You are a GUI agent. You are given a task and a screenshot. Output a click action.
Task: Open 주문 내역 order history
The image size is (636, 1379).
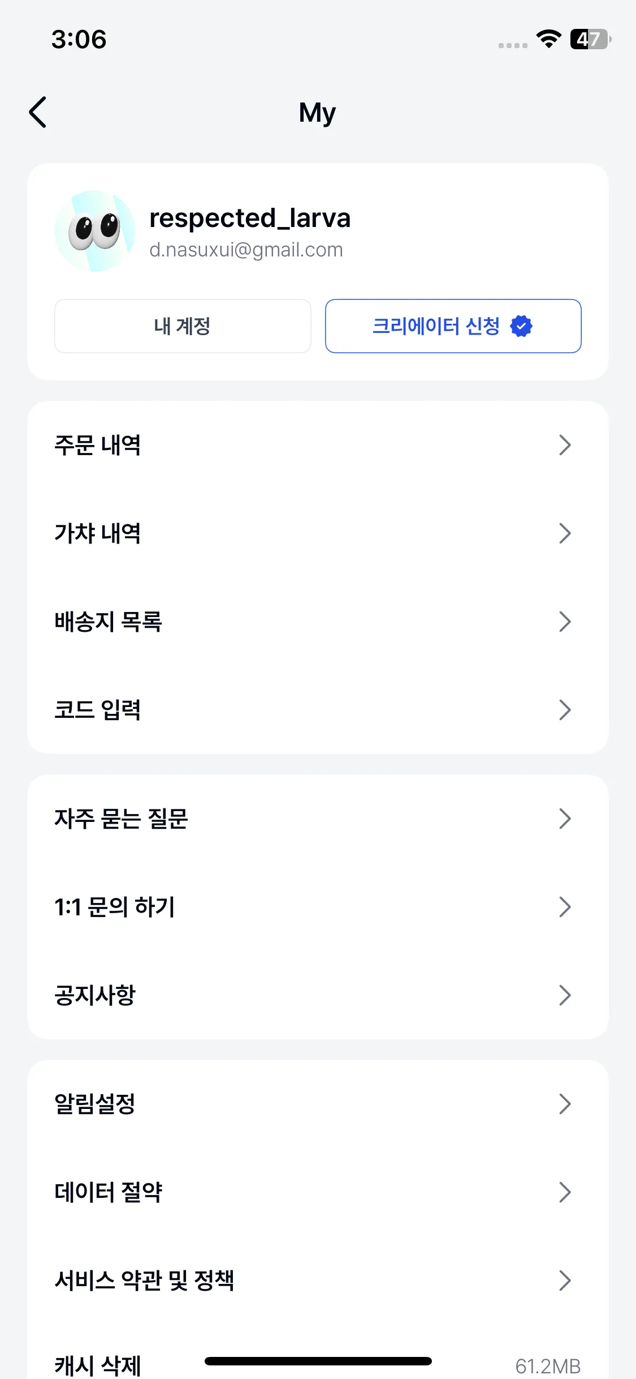pos(318,445)
